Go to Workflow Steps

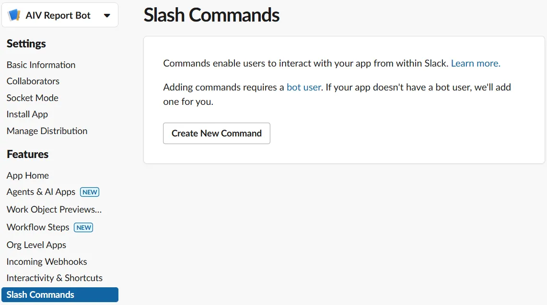click(x=37, y=227)
